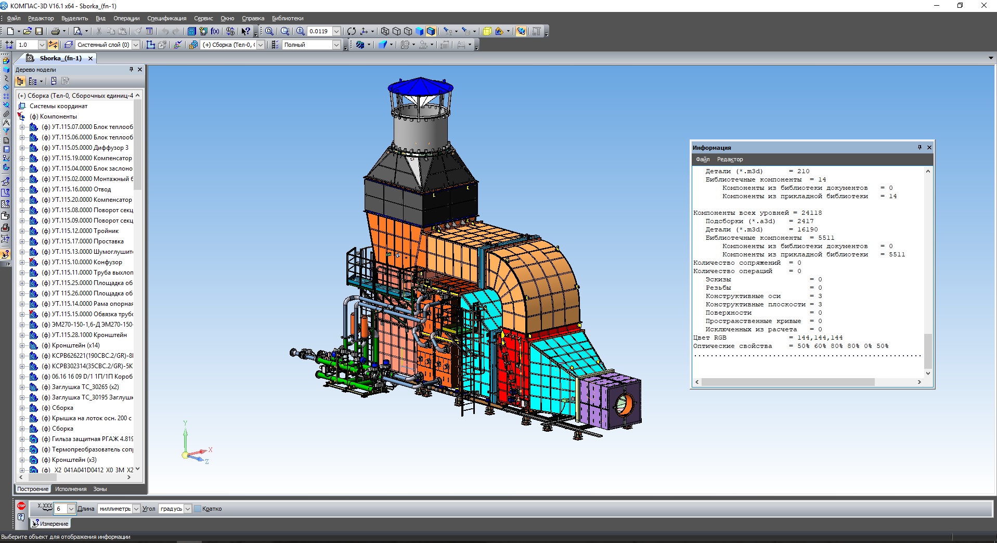Image resolution: width=997 pixels, height=543 pixels.
Task: Click the Print icon in the toolbar
Action: [55, 31]
